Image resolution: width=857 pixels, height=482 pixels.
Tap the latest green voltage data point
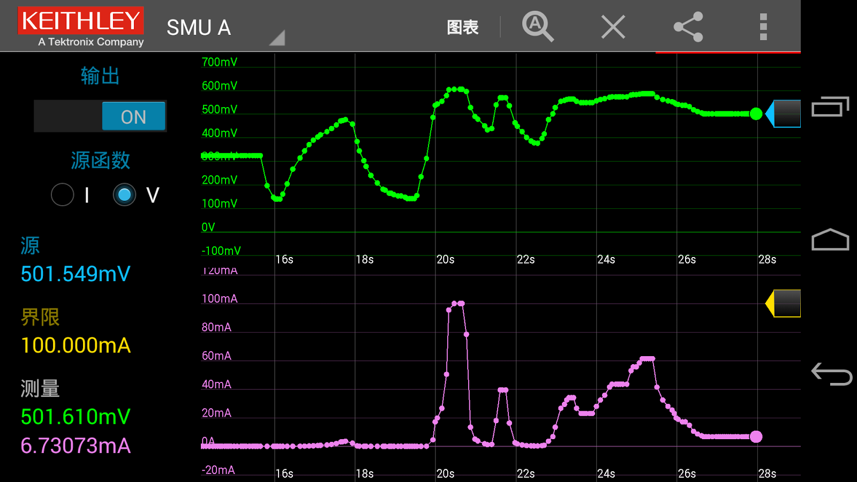(x=756, y=114)
